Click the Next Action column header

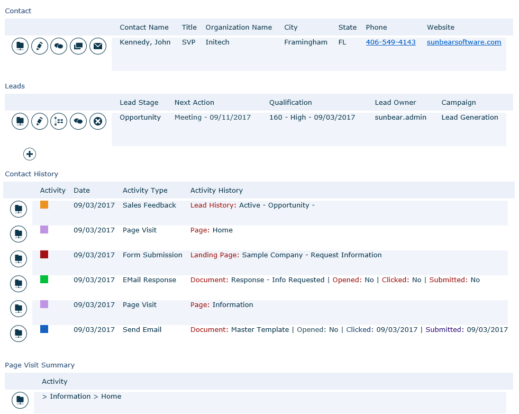tap(194, 102)
